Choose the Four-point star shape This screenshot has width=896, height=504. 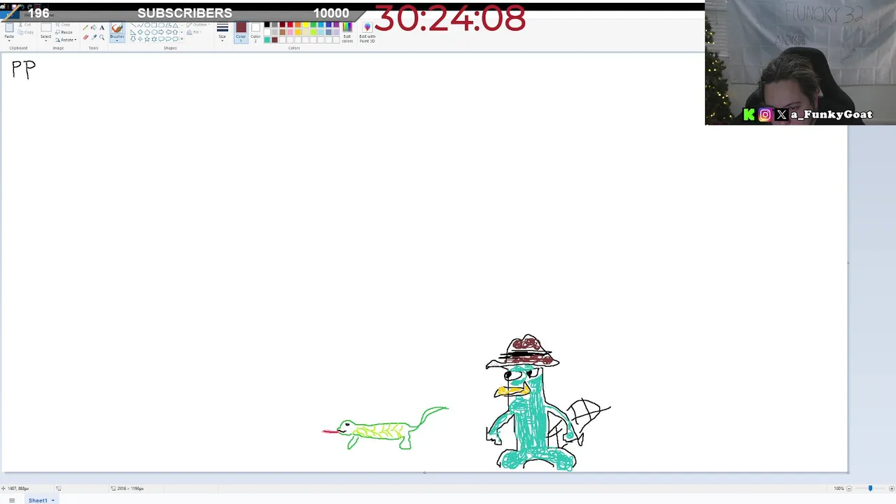(140, 39)
